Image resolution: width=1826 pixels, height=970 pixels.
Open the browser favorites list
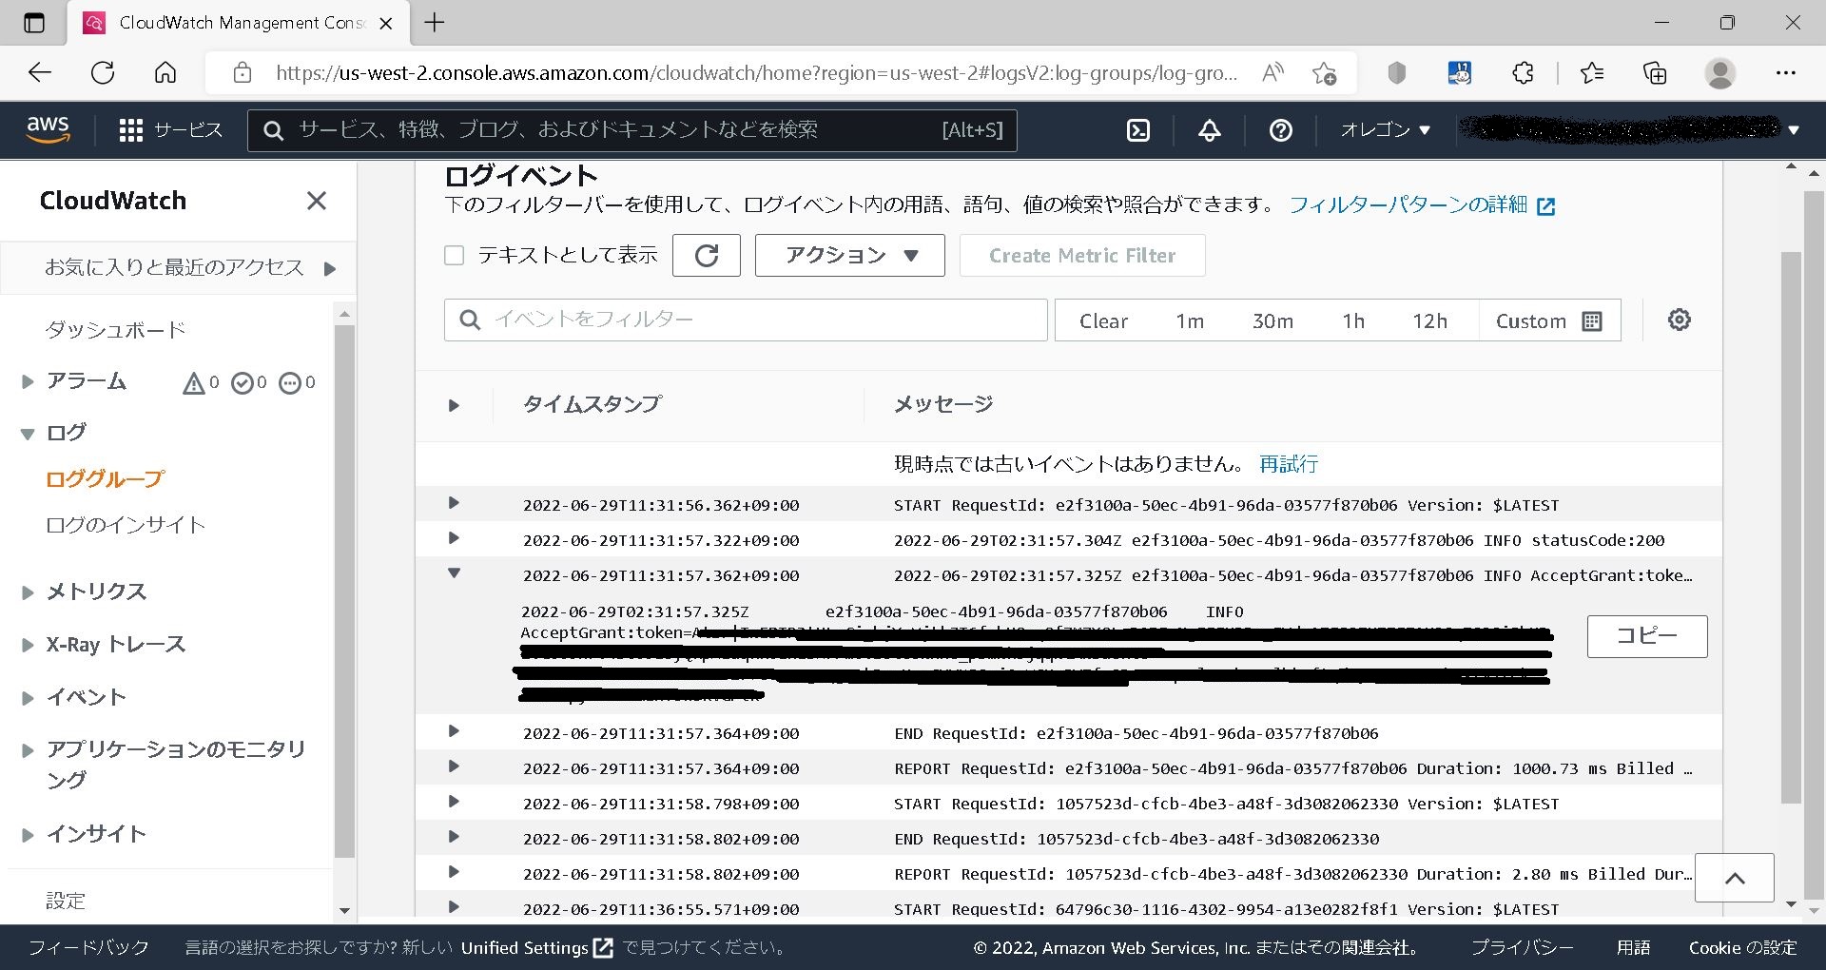tap(1591, 72)
